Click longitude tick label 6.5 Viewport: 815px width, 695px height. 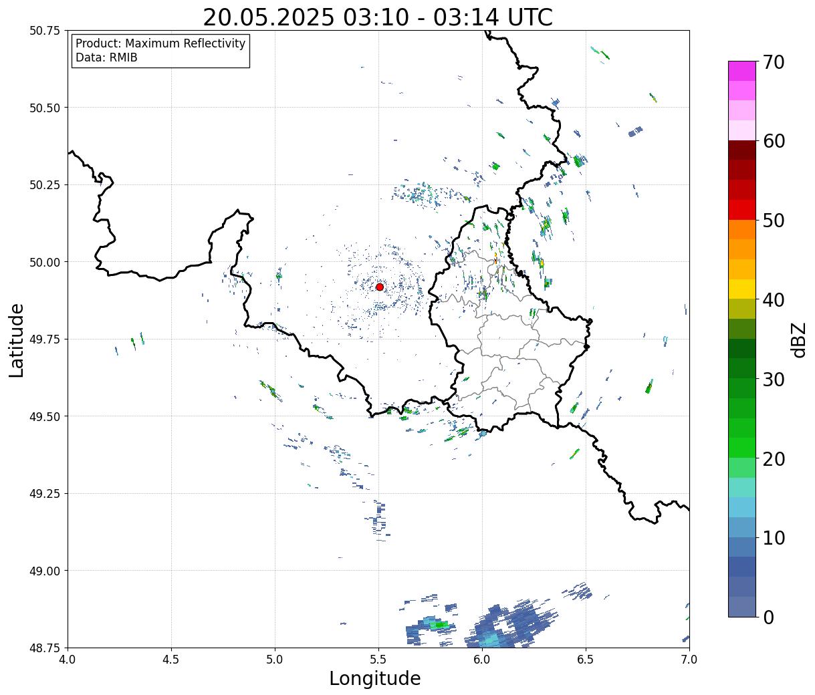tap(586, 660)
